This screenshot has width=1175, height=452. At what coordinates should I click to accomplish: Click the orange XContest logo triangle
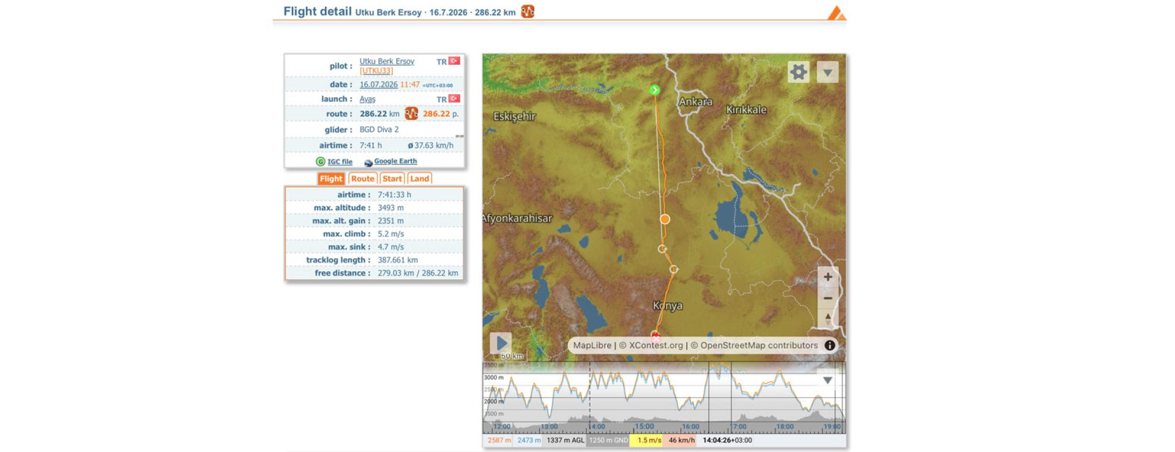[x=836, y=12]
